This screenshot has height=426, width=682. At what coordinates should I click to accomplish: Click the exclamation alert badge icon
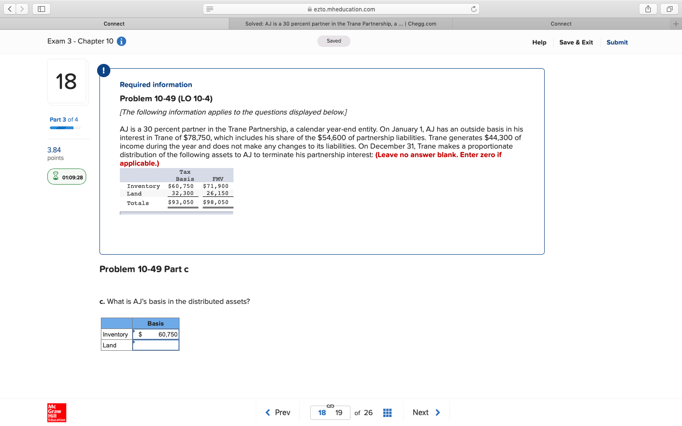point(103,71)
